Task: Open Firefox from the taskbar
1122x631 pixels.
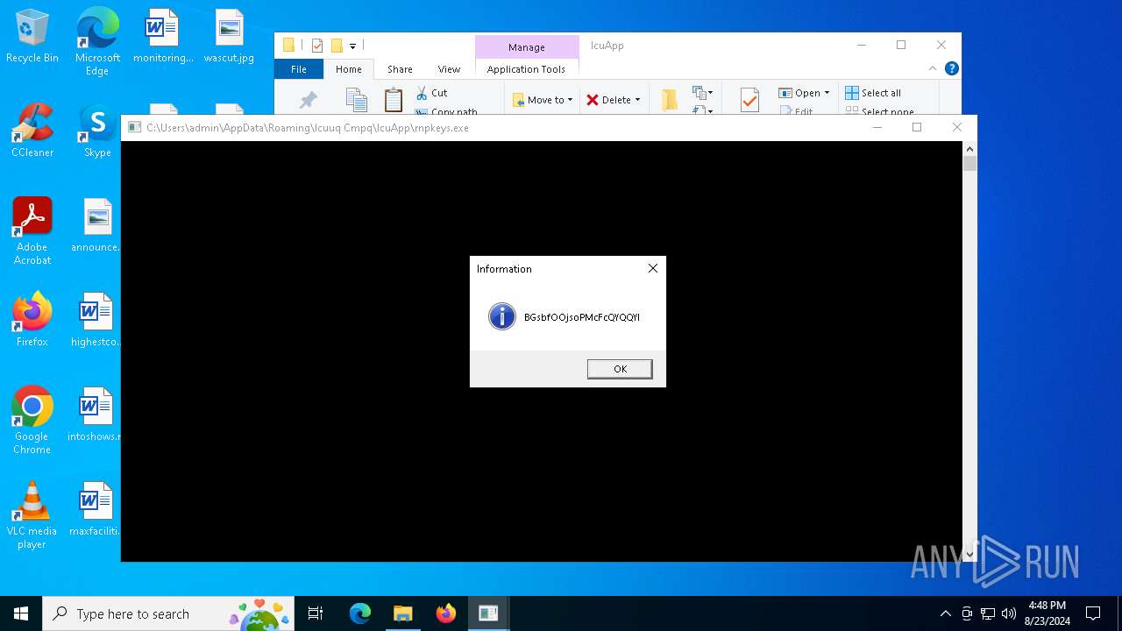Action: 445,613
